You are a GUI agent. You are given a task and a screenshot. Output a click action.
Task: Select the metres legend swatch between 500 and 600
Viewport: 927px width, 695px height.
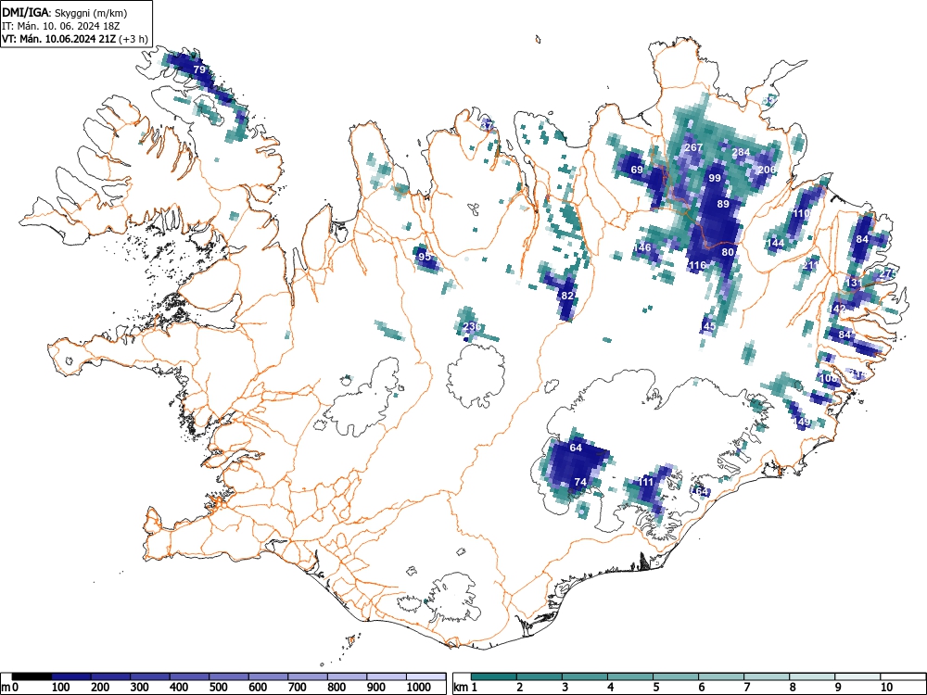229,676
